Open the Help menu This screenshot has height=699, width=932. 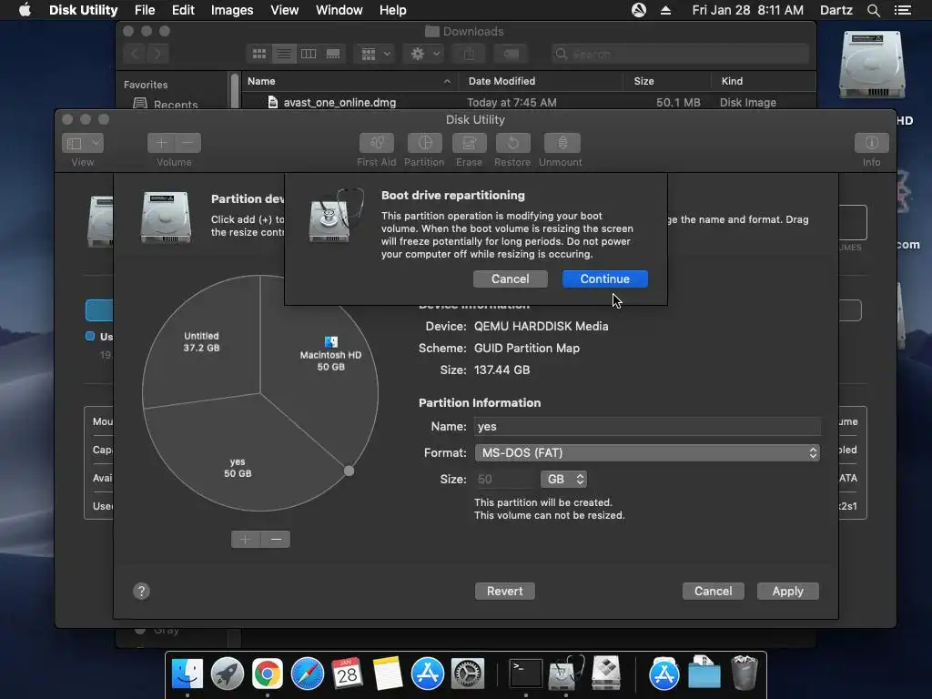pyautogui.click(x=393, y=10)
